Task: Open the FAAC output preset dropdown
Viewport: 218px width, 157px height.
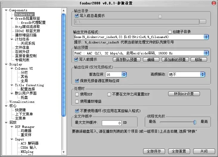Action: [206, 53]
